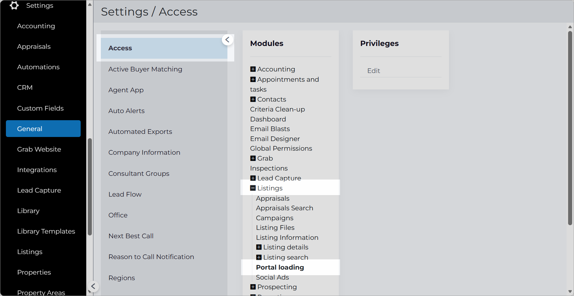This screenshot has height=296, width=574.
Task: Collapse the main sidebar using bottom chevron
Action: 93,286
